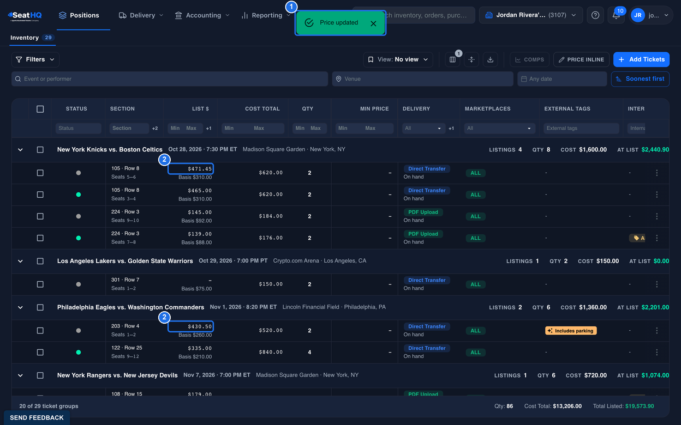681x425 pixels.
Task: Check the 224 Row 3 Seats 9–10 checkbox
Action: click(40, 216)
